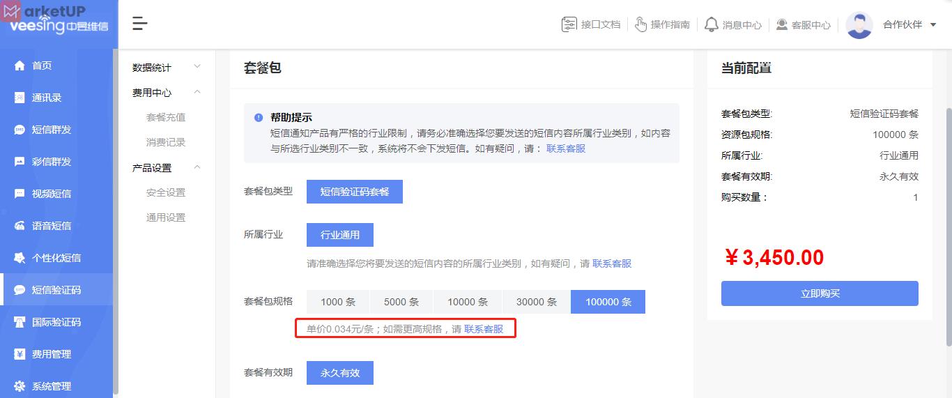This screenshot has width=952, height=398.
Task: Go to 通用设置 submenu item
Action: 166,217
